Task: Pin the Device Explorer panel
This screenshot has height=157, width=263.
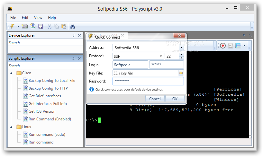Action: click(73, 35)
